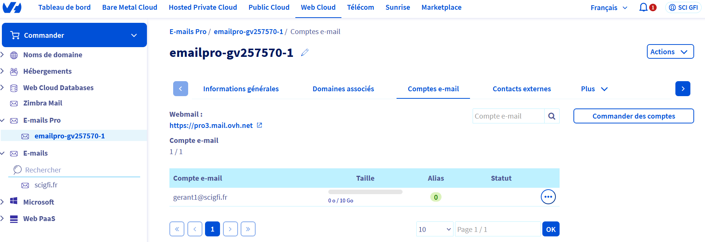Open the Actions dropdown

click(670, 52)
